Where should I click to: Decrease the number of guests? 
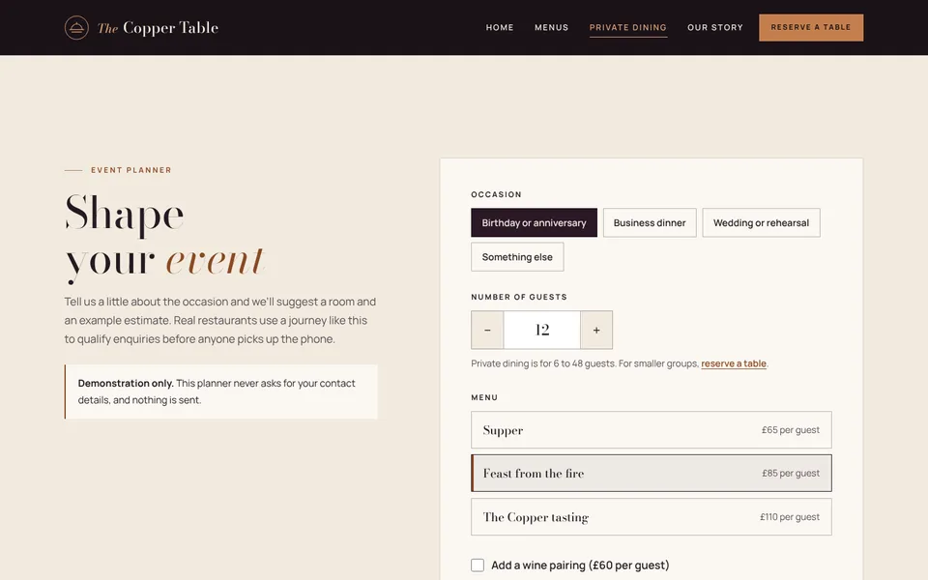(487, 330)
